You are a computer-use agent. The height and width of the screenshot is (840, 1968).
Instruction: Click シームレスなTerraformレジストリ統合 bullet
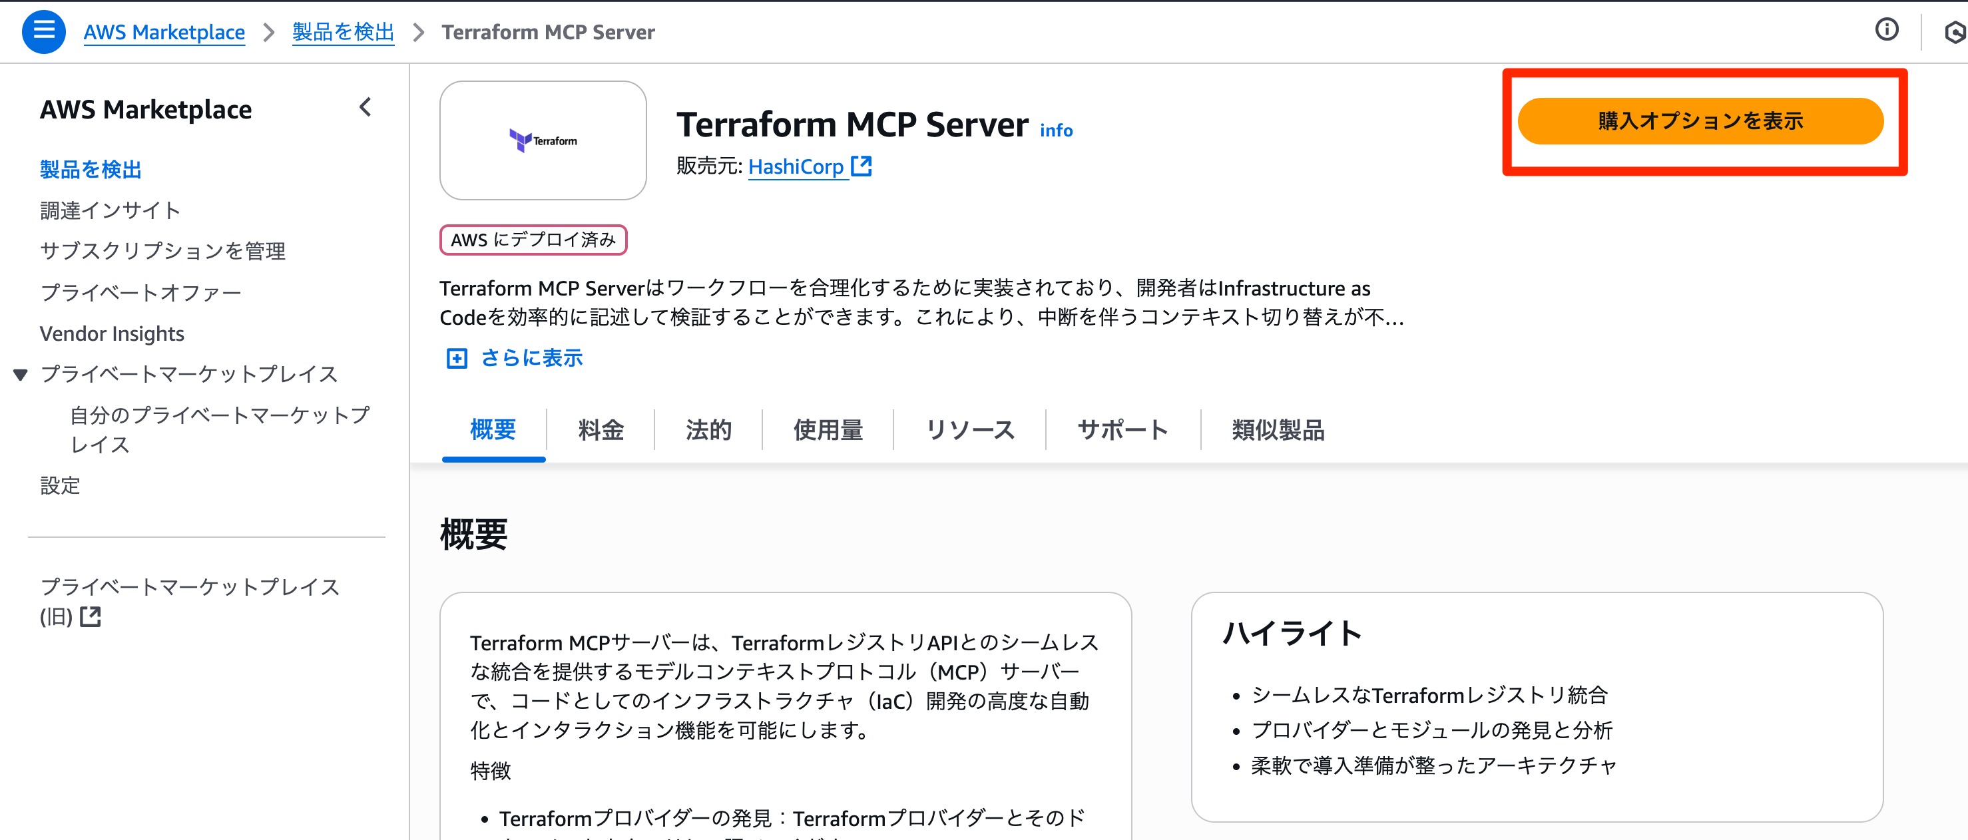(x=1429, y=695)
